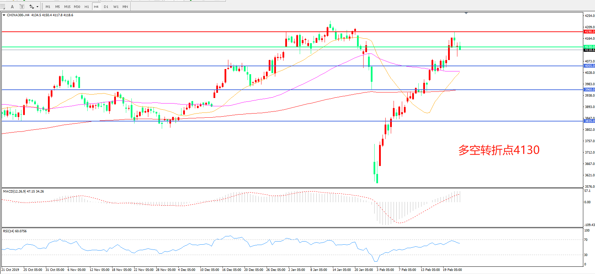Screen dimensions: 595x274
Task: Select the H1 timeframe button
Action: click(x=87, y=7)
